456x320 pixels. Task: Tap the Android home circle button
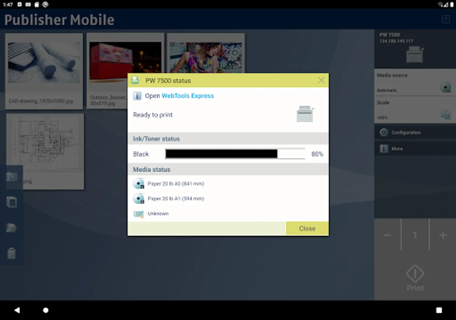click(x=46, y=310)
